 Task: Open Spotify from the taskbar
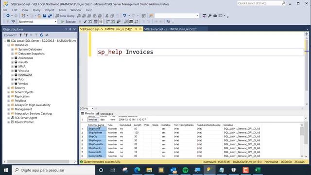pyautogui.click(x=185, y=170)
